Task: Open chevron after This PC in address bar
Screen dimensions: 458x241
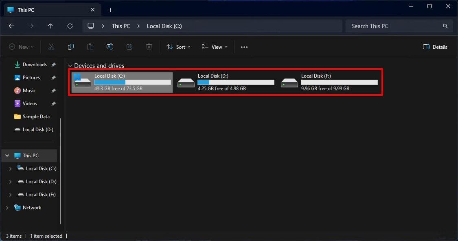Action: 138,26
